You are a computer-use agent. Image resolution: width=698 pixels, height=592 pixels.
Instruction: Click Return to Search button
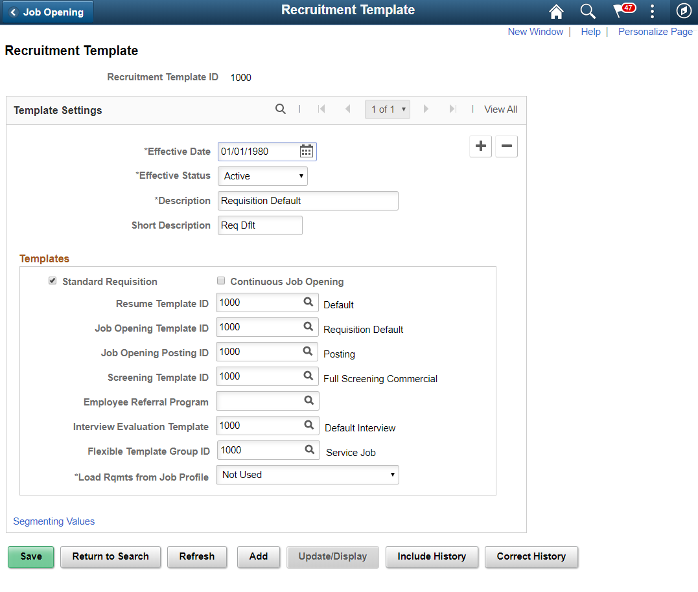point(110,557)
